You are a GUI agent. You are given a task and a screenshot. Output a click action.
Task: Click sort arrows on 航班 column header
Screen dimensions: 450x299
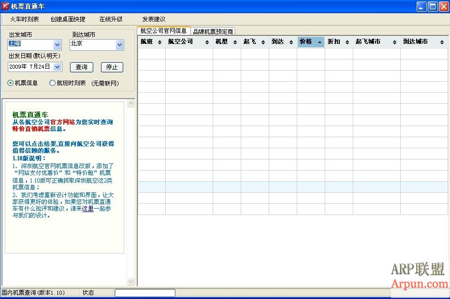[x=160, y=43]
